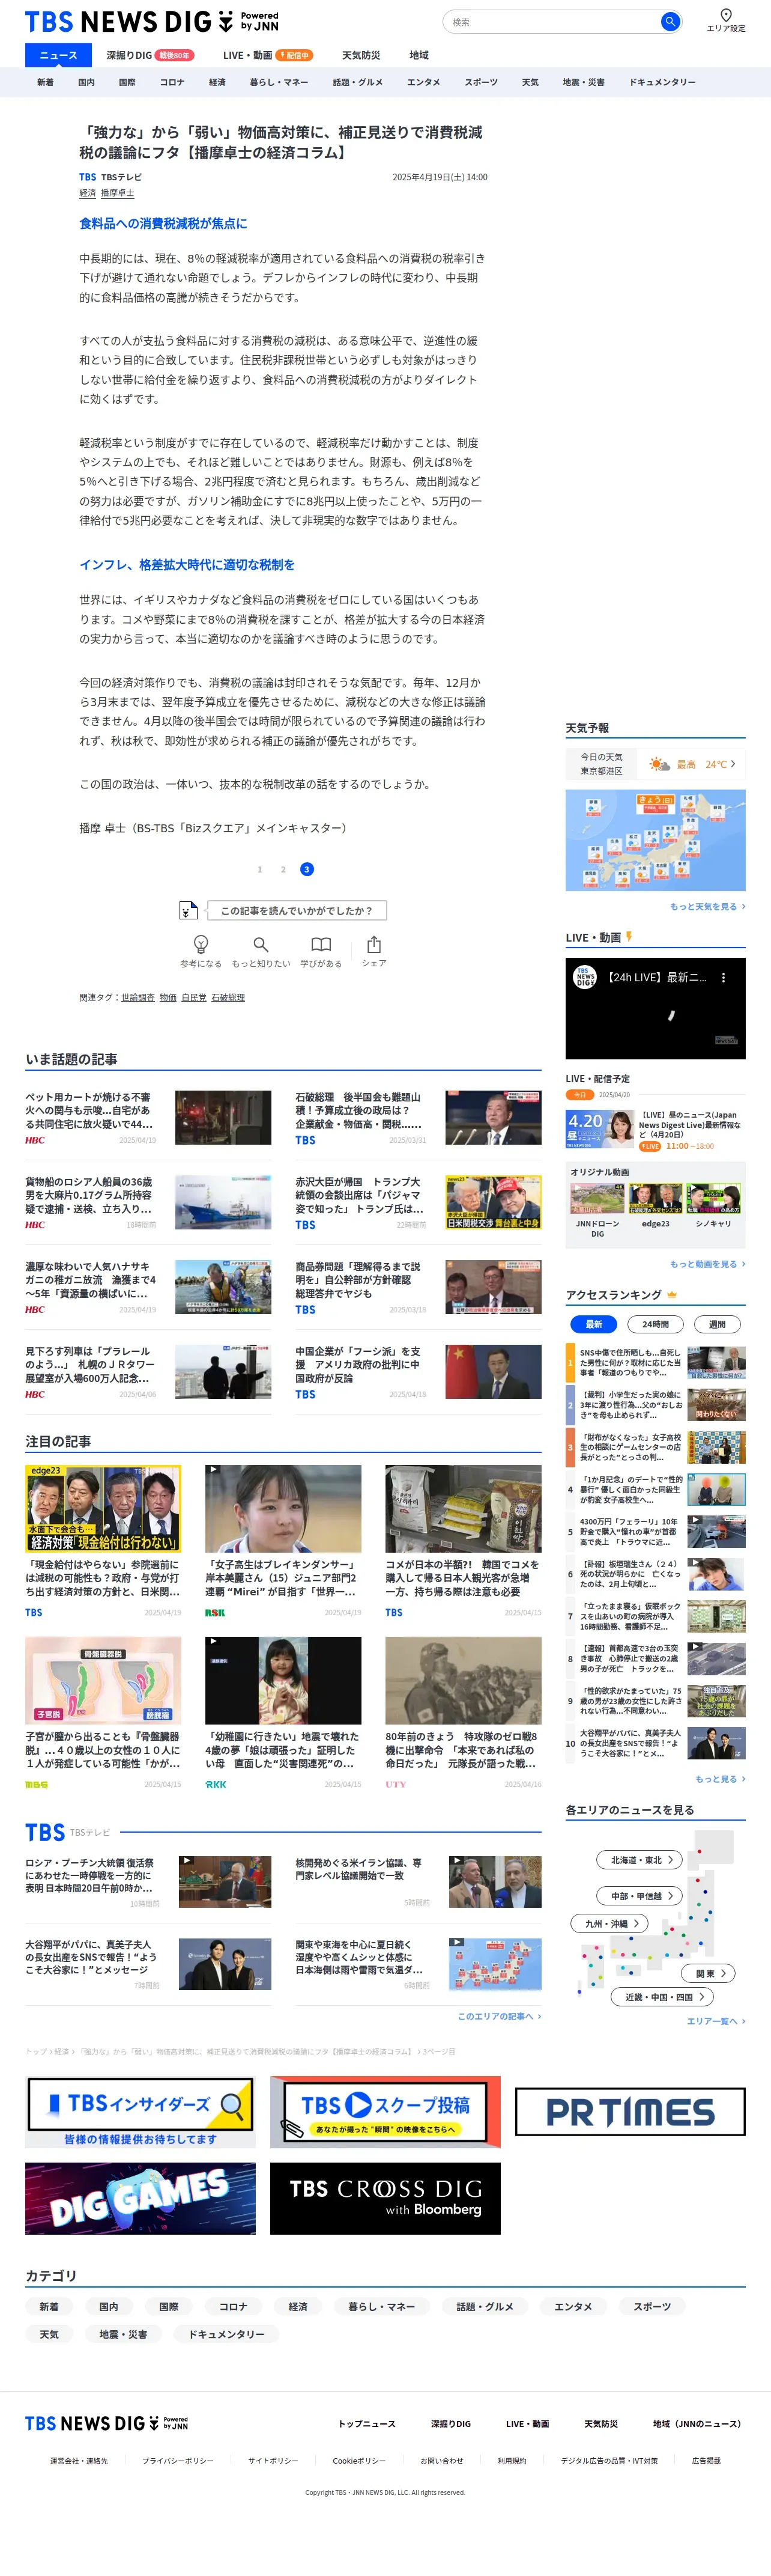The height and width of the screenshot is (2576, 771).
Task: Open the 4.20 昼のニュース live thumbnail
Action: pyautogui.click(x=599, y=1129)
